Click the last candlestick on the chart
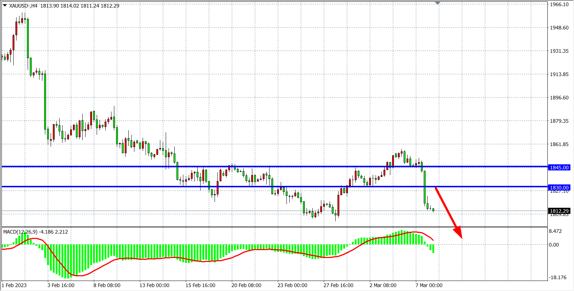This screenshot has height=291, width=574. click(x=433, y=210)
